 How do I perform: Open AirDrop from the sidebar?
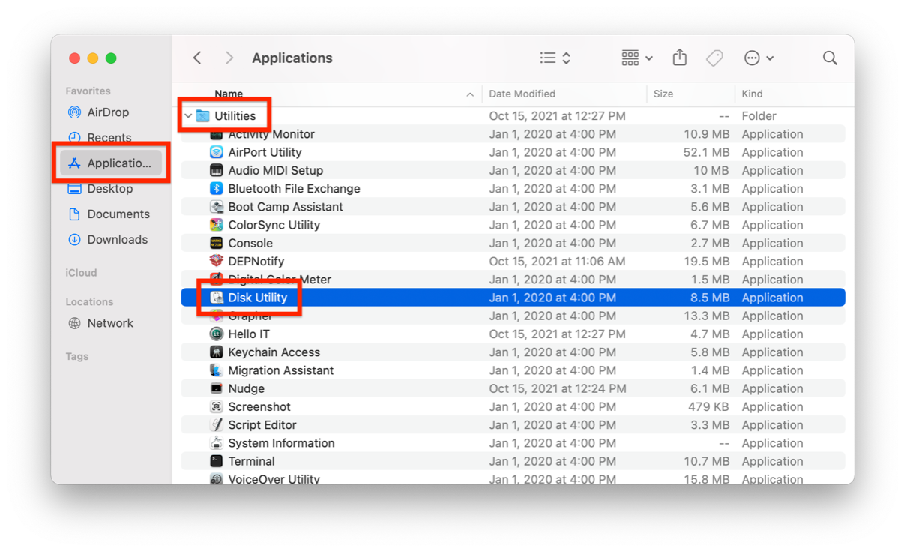pyautogui.click(x=108, y=112)
